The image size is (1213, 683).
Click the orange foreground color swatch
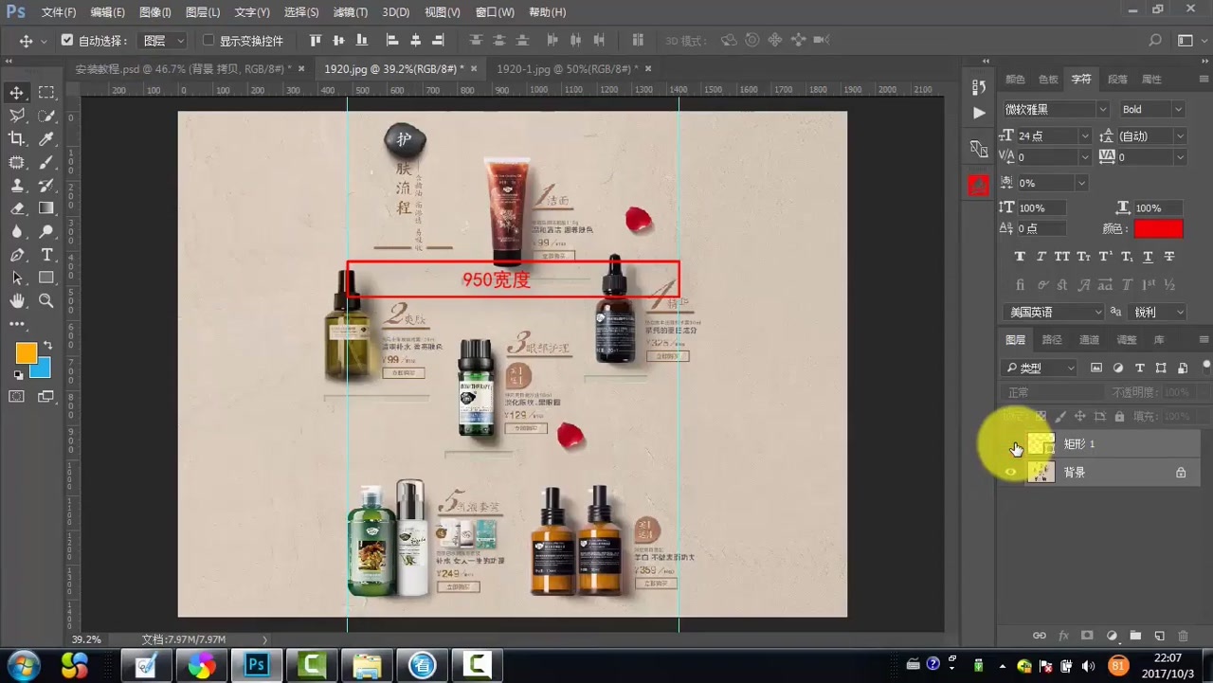tap(26, 352)
